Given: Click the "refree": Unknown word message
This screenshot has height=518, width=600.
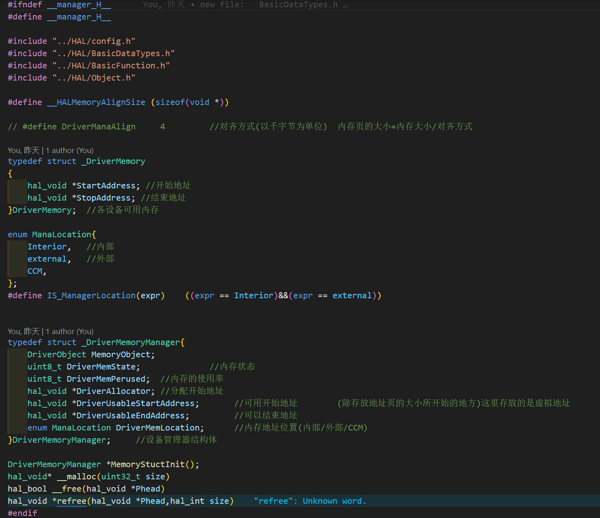Looking at the screenshot, I should point(310,501).
